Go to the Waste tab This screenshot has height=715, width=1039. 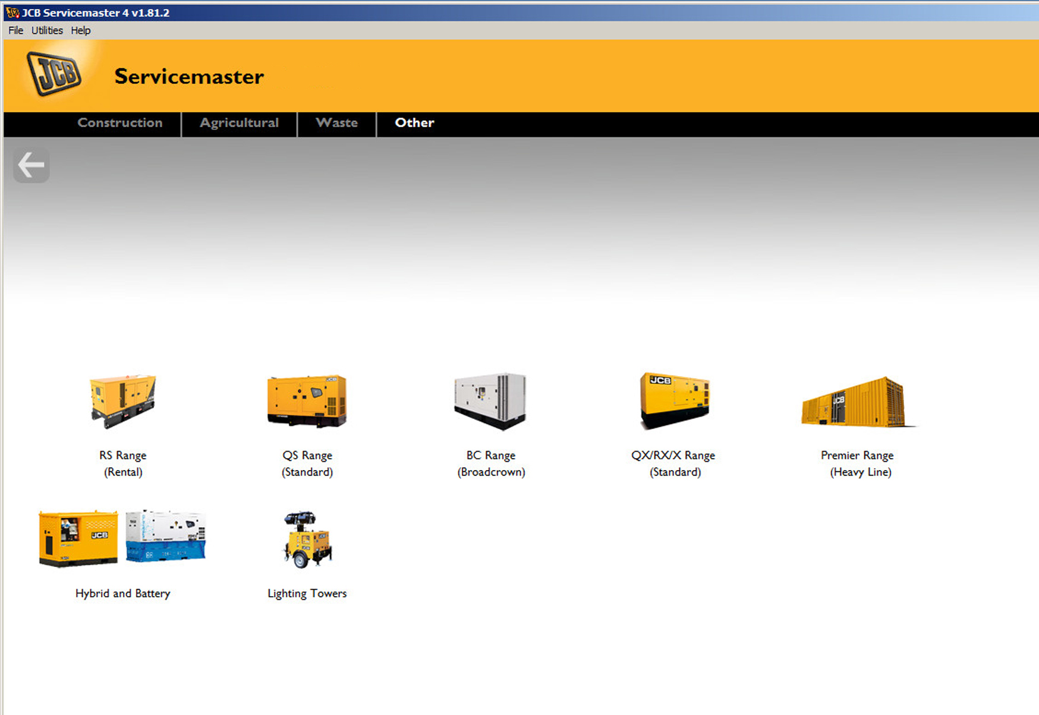coord(336,123)
